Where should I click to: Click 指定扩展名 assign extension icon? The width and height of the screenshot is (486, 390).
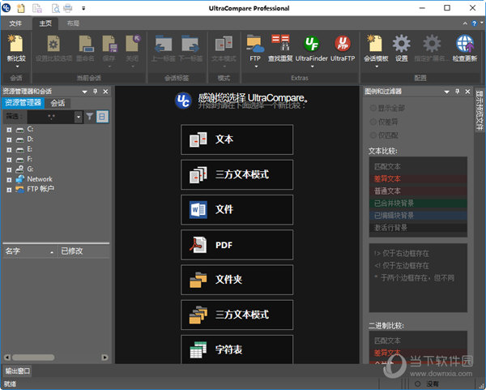[x=432, y=44]
